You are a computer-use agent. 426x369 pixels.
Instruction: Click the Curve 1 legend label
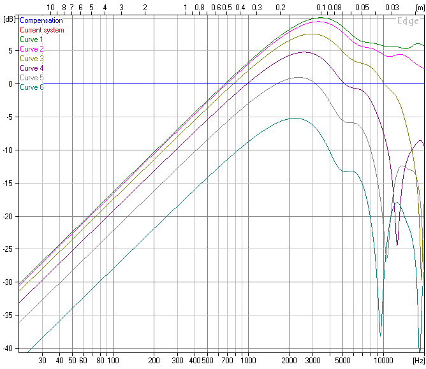[x=31, y=40]
